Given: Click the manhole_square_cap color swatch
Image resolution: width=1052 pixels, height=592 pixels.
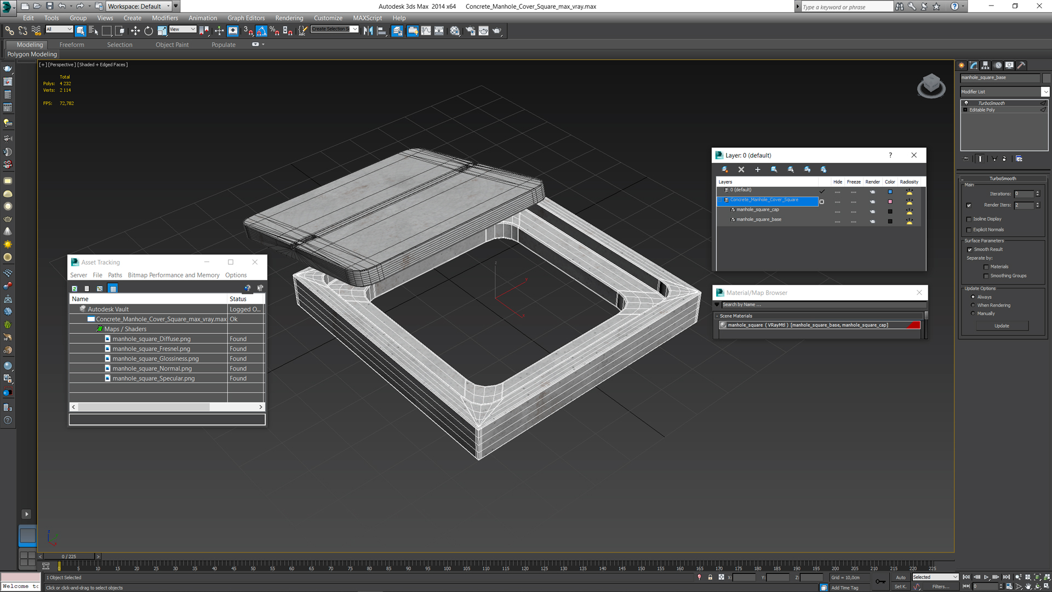Looking at the screenshot, I should click(x=890, y=211).
